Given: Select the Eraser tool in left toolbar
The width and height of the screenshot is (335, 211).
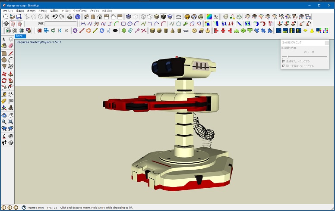Looking at the screenshot, I should 11,45.
